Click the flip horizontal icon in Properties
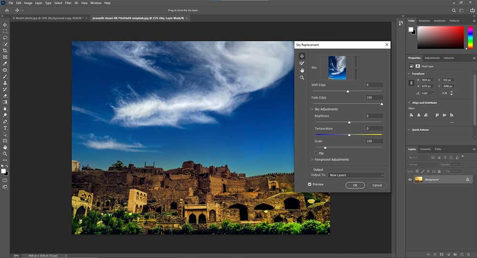The image size is (477, 258). (x=445, y=93)
